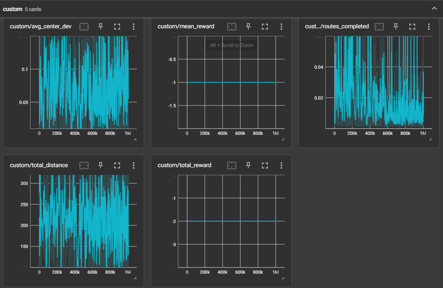The width and height of the screenshot is (443, 288).
Task: Click inside the total_distance chart plot
Action: pos(84,221)
